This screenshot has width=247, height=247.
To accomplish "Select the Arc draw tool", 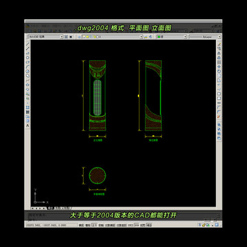I will 27,67.
